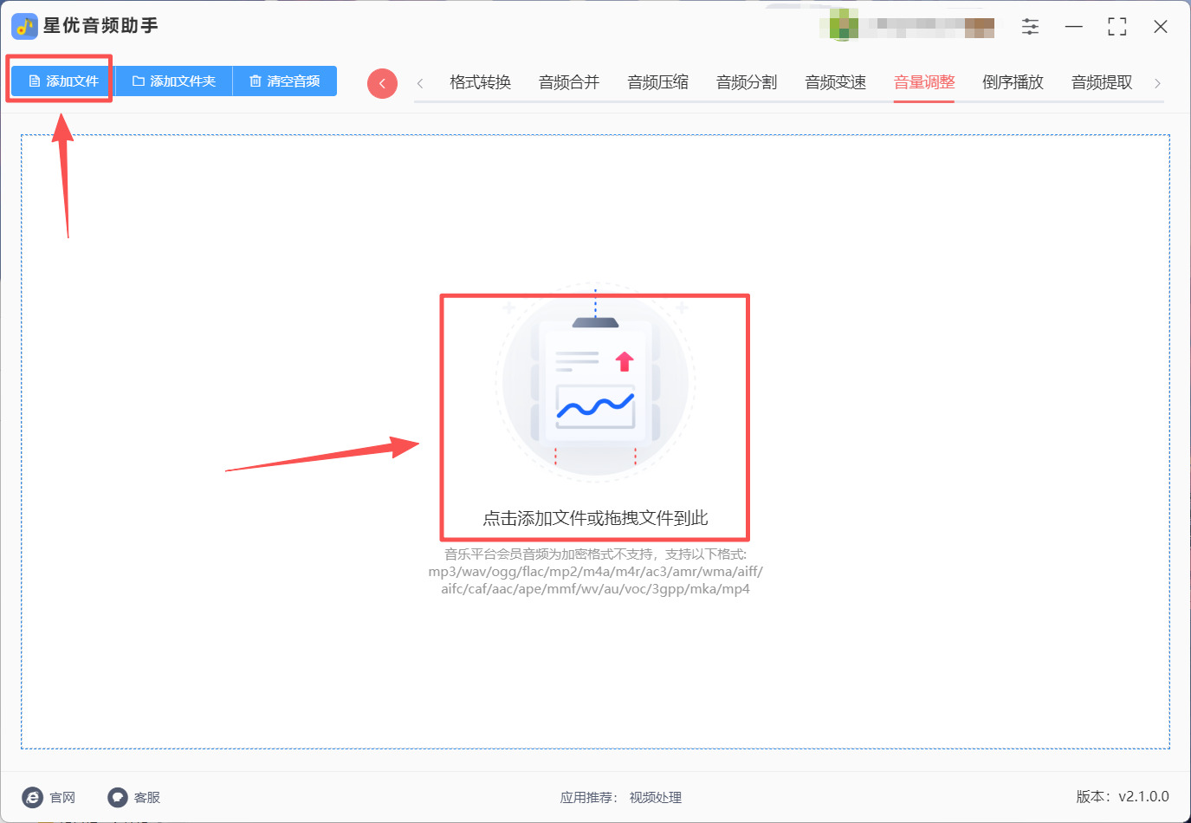
Task: Click the version v2.1.0.0 label
Action: [1123, 797]
